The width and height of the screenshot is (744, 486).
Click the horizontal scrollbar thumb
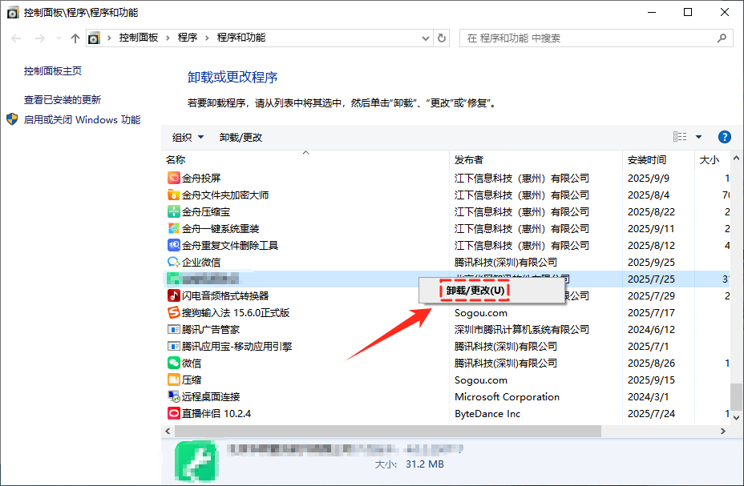388,431
